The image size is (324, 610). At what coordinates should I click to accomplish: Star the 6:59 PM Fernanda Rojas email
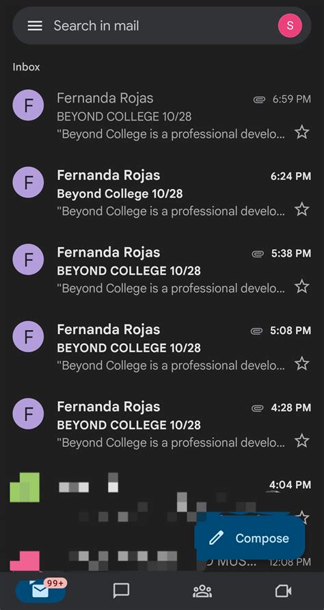tap(302, 132)
